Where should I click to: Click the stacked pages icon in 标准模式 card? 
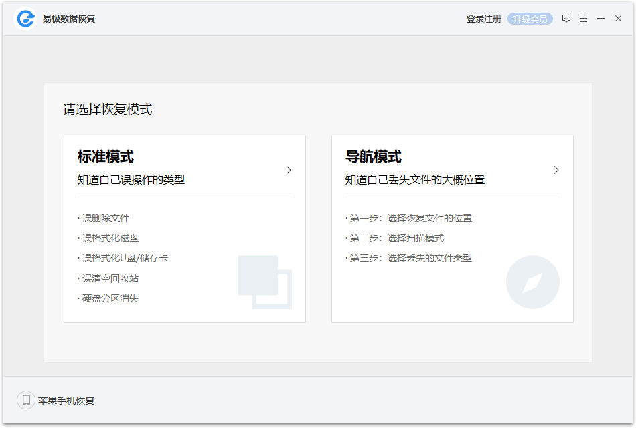265,282
